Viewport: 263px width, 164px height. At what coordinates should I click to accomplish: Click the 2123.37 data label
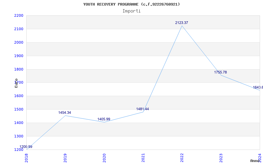(x=182, y=23)
